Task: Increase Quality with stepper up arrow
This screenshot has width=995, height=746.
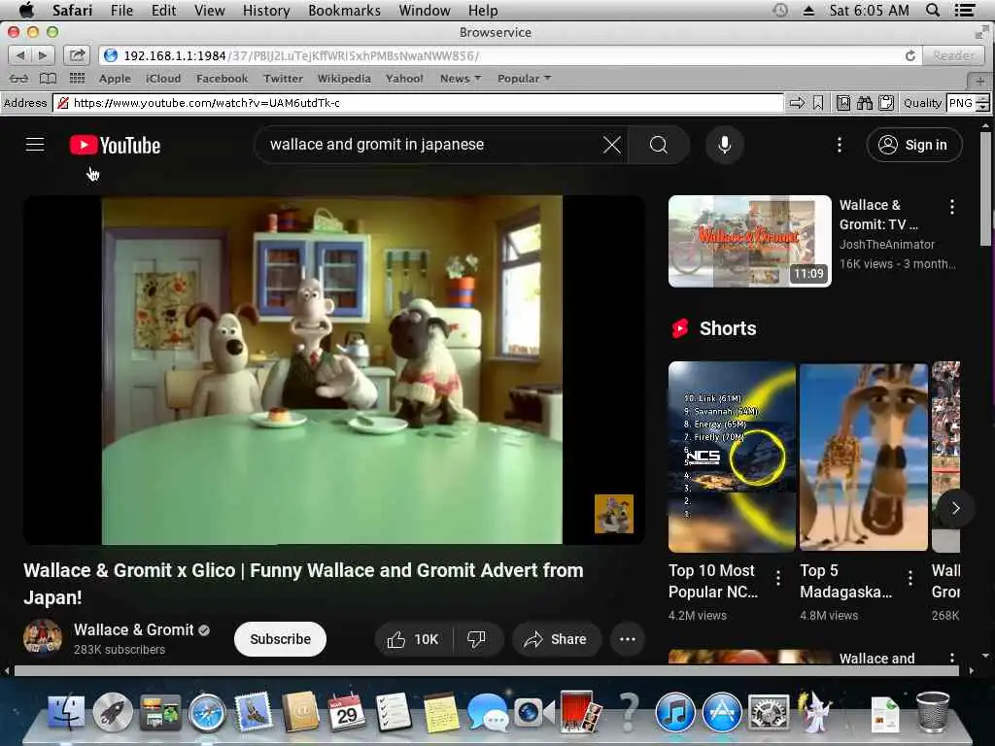Action: 982,98
